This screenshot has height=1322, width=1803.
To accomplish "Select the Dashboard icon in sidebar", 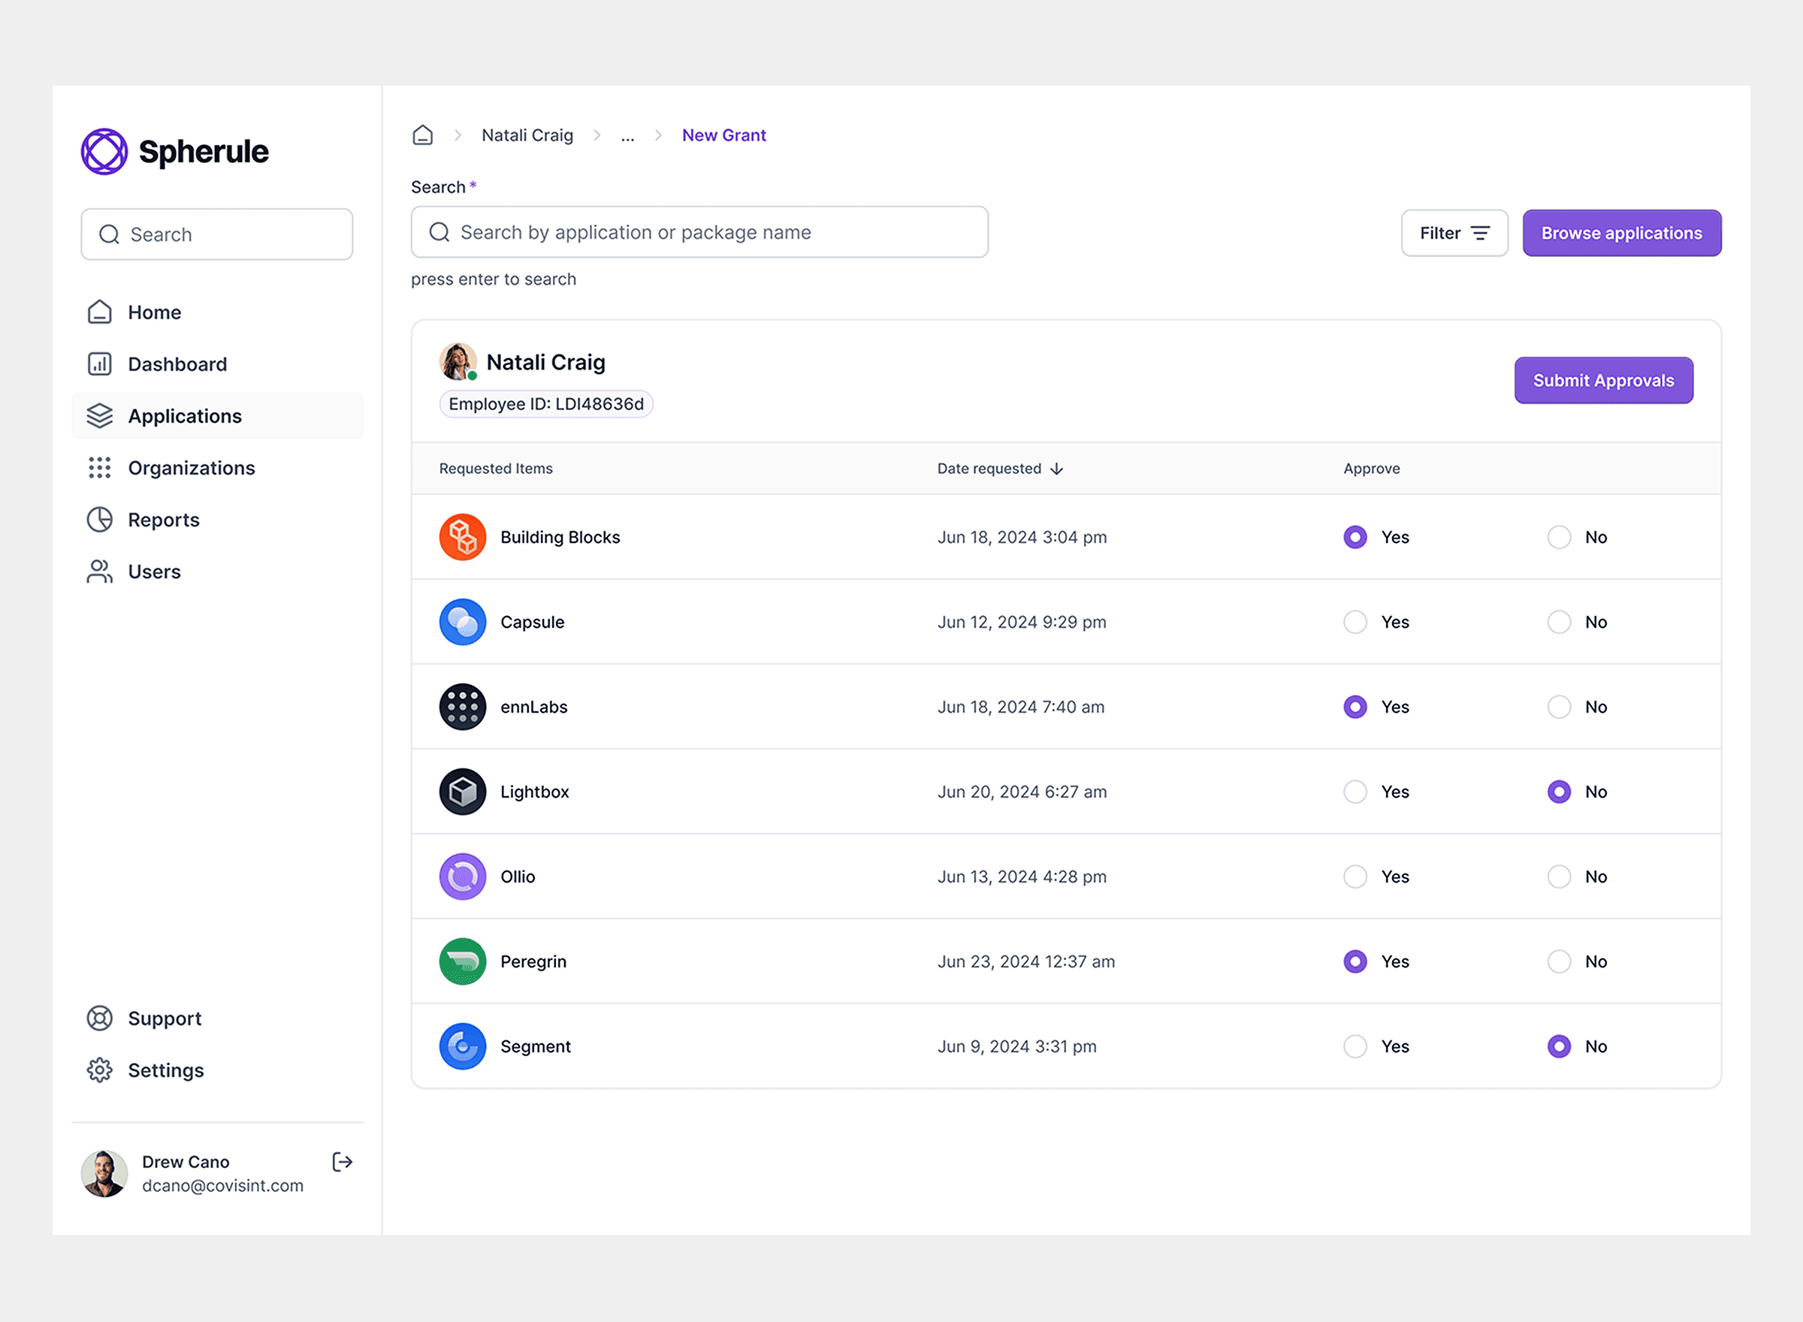I will click(99, 364).
